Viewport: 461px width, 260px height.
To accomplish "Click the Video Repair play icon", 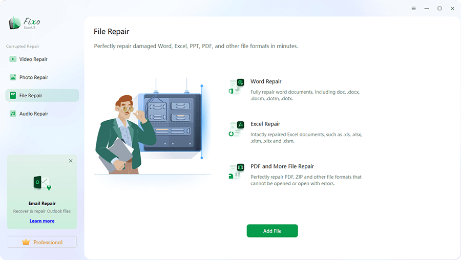I will [x=13, y=59].
